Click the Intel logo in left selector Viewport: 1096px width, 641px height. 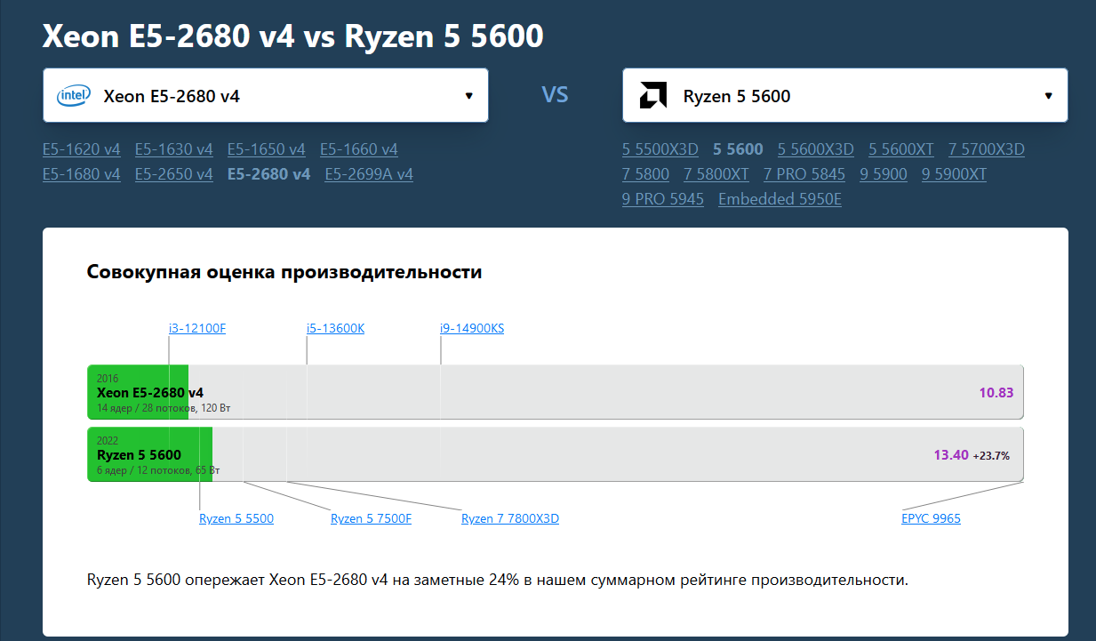(74, 96)
